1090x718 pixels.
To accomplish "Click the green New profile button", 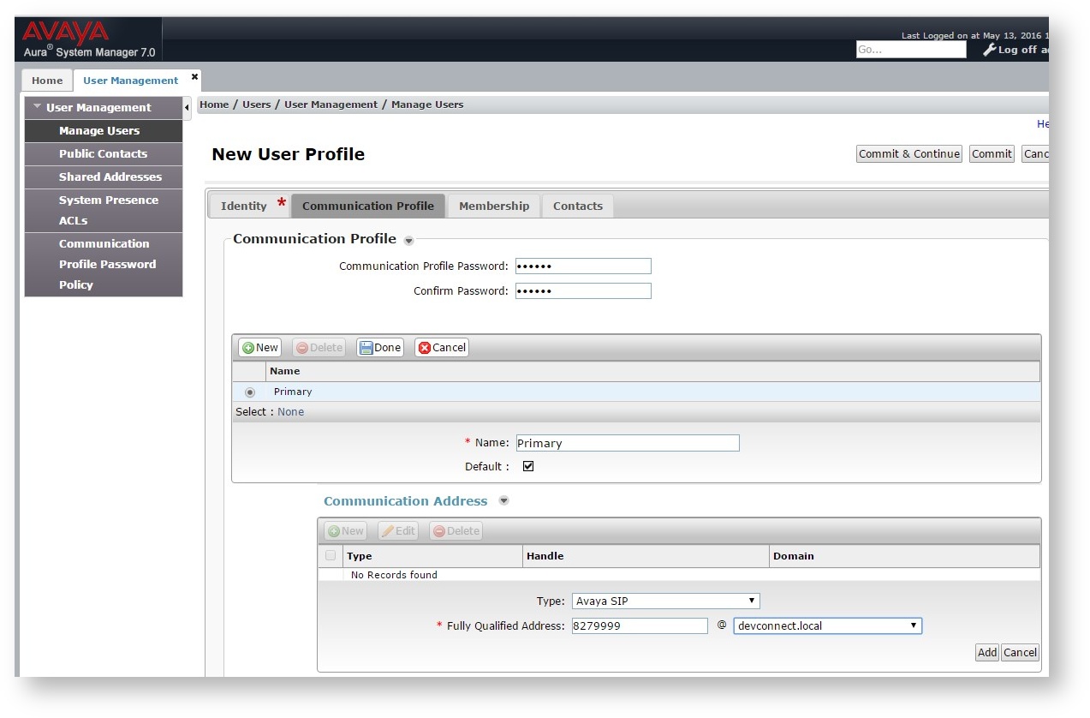I will pos(259,348).
